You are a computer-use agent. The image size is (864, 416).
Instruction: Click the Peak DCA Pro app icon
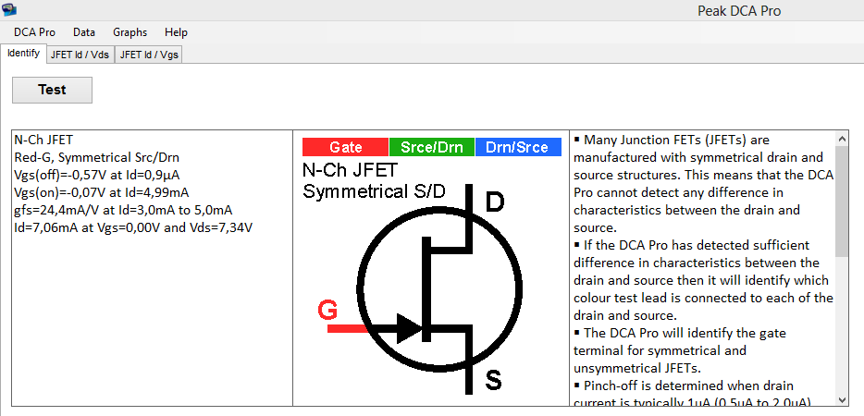click(9, 8)
